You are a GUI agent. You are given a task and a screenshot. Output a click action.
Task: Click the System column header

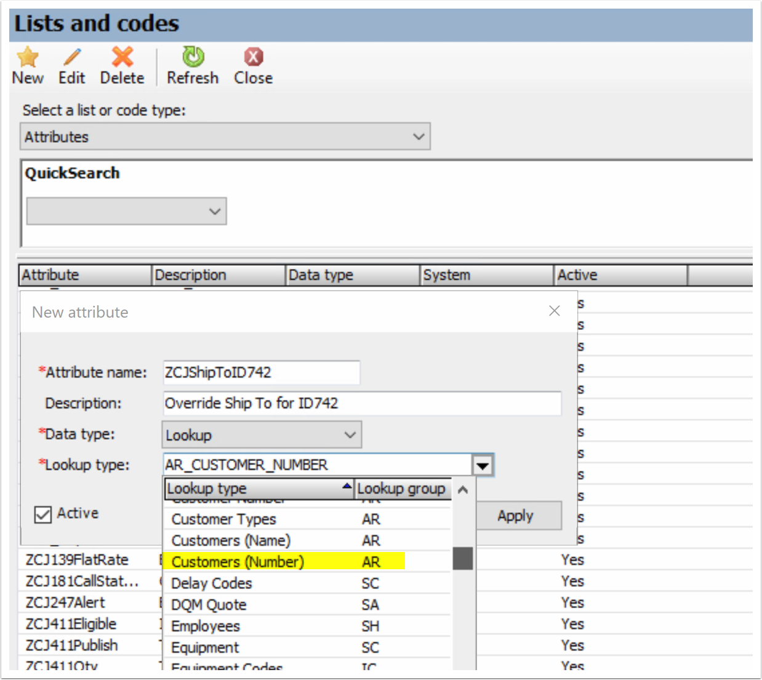click(487, 275)
